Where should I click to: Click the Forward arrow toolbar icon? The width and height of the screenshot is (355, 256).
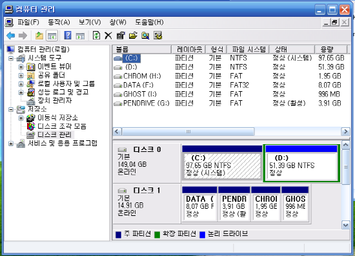click(x=23, y=36)
